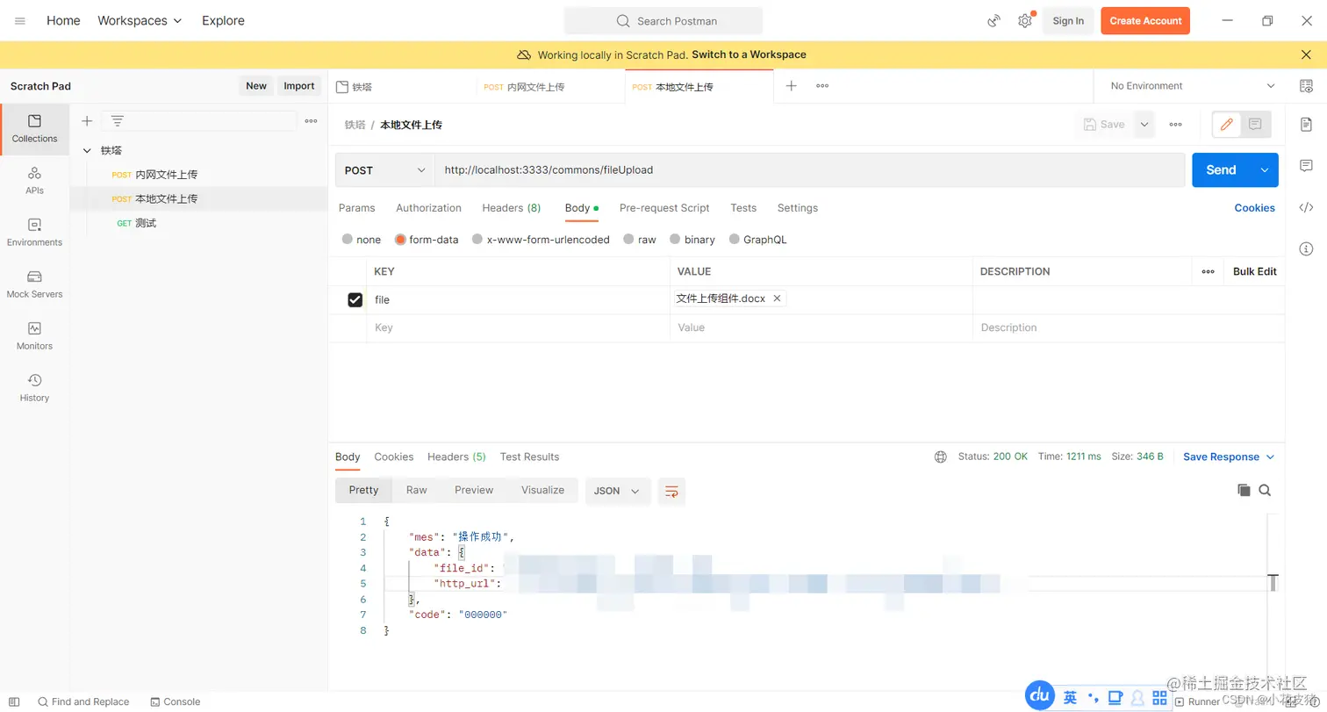This screenshot has width=1327, height=712.
Task: Switch to the Pre-request Script tab
Action: 664,208
